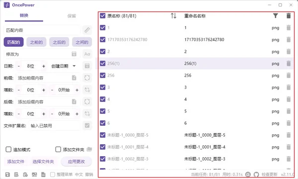Viewport: 298px width, 179px height.
Task: Click the file icon inside the 后缀 field
Action: (x=74, y=101)
